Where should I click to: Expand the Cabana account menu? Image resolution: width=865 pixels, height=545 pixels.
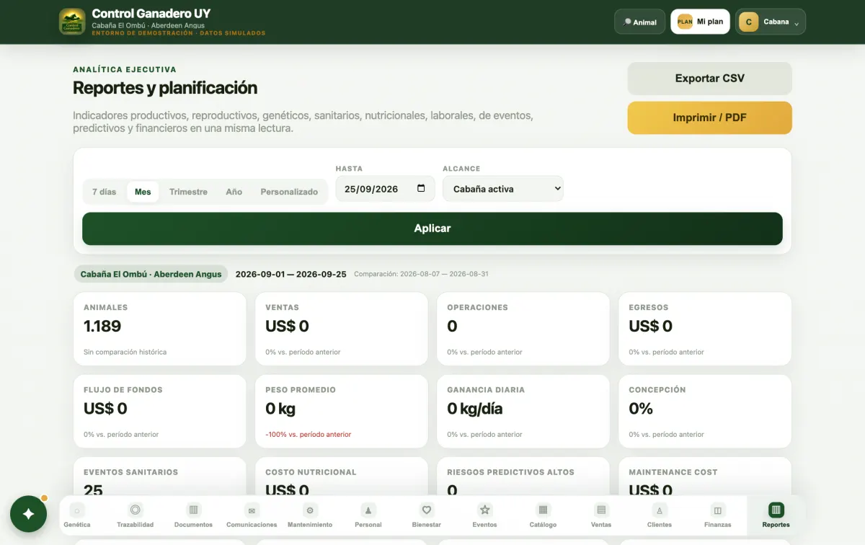click(x=771, y=22)
